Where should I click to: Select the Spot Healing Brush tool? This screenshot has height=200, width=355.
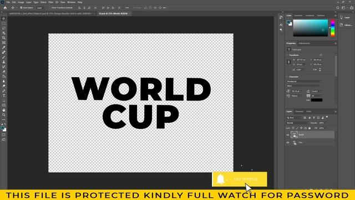pyautogui.click(x=4, y=52)
